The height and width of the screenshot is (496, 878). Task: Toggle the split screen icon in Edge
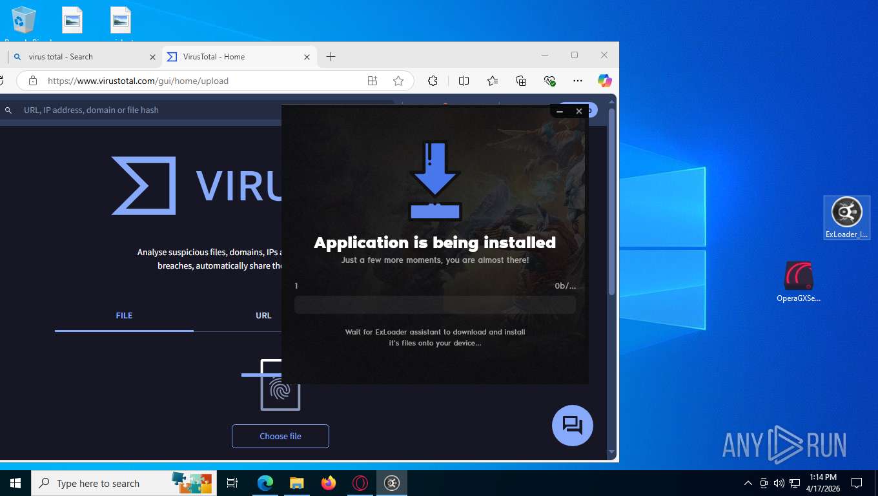click(464, 81)
